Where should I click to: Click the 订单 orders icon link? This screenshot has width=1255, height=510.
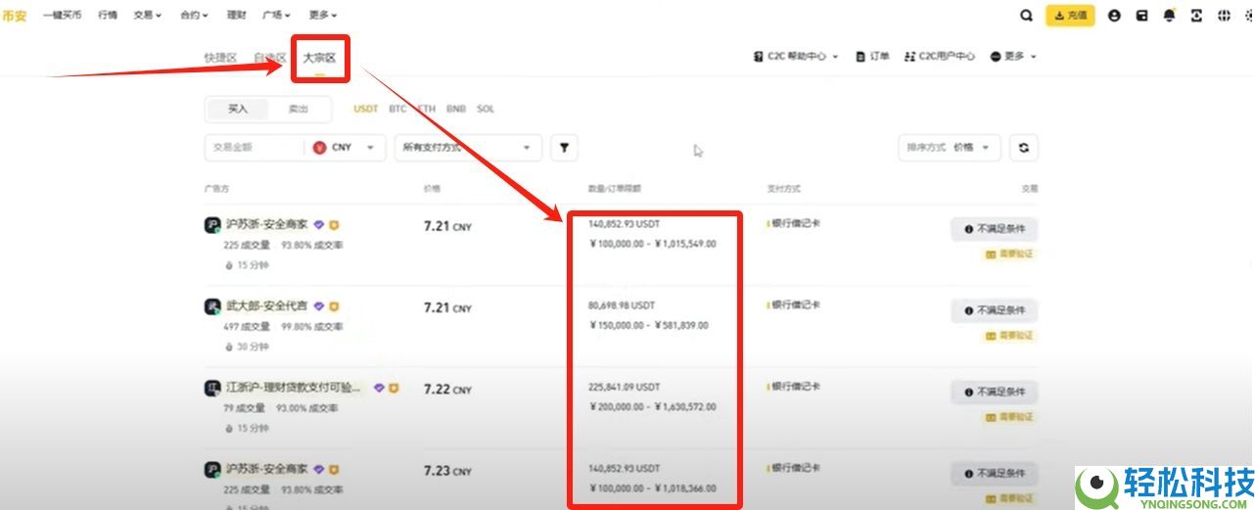872,57
